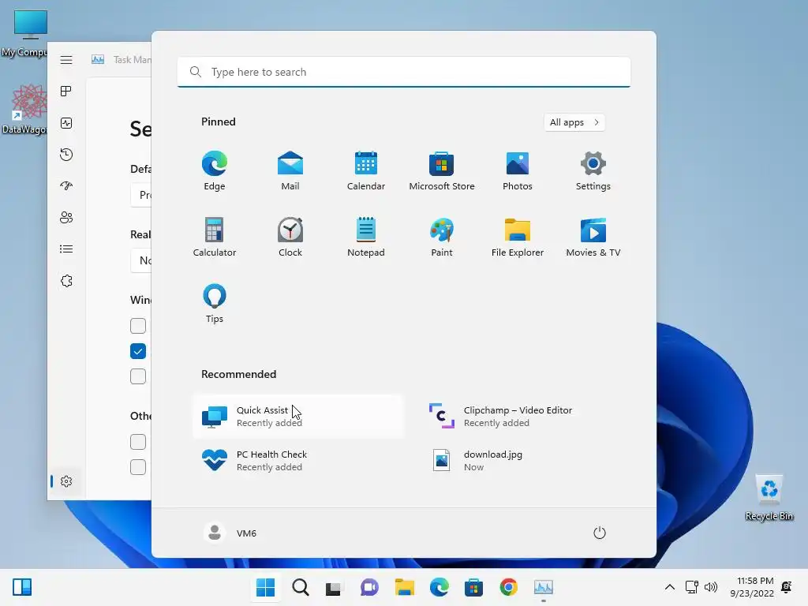Open the Calendar app
808x606 pixels.
(366, 171)
